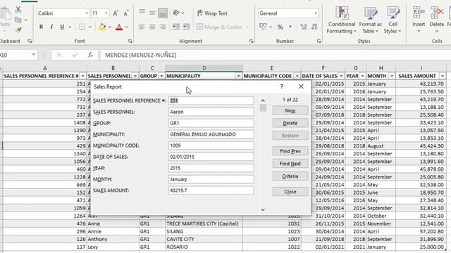Click Increase Indent icon
Image resolution: width=451 pixels, height=253 pixels.
[186, 27]
